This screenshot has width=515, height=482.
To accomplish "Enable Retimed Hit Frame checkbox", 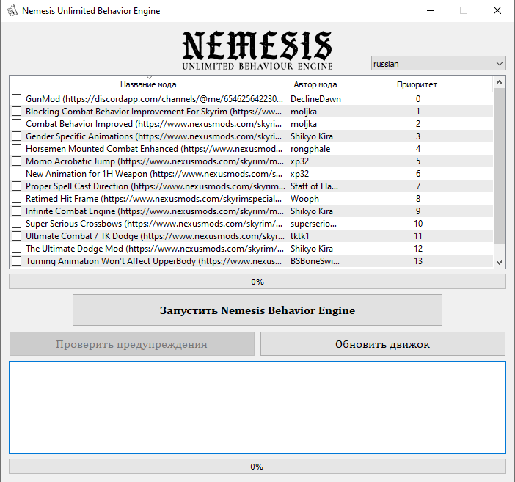I will (x=17, y=199).
